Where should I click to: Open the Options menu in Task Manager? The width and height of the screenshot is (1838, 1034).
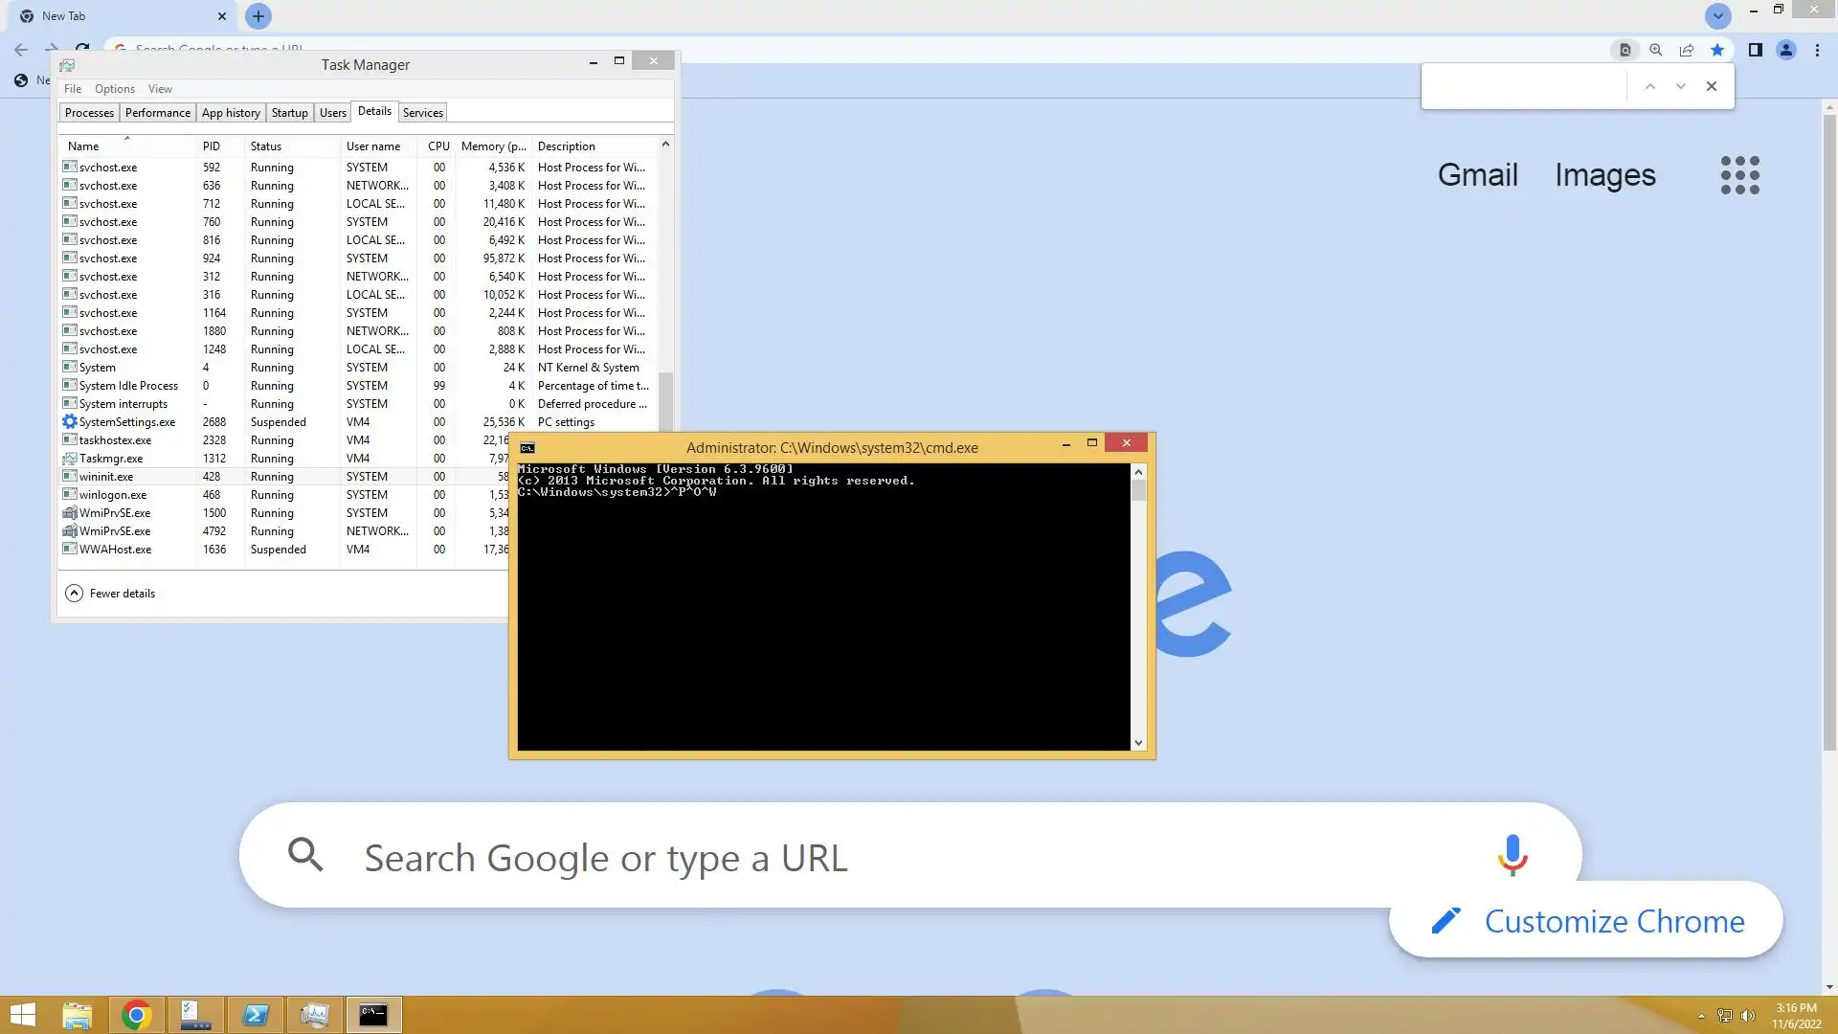[114, 89]
